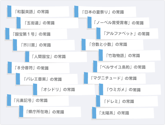This screenshot has width=165, height=125.
Task: Open the 「マグニチュード」の常識 entry
Action: pyautogui.click(x=115, y=78)
